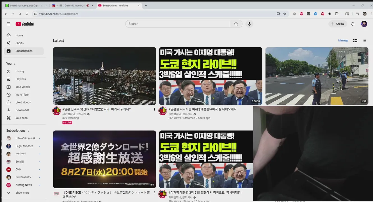Open the notifications bell

pos(353,24)
